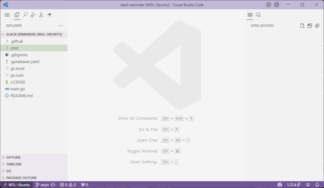Image resolution: width=324 pixels, height=188 pixels.
Task: Open the kangaroo extension view
Action: coord(49,15)
